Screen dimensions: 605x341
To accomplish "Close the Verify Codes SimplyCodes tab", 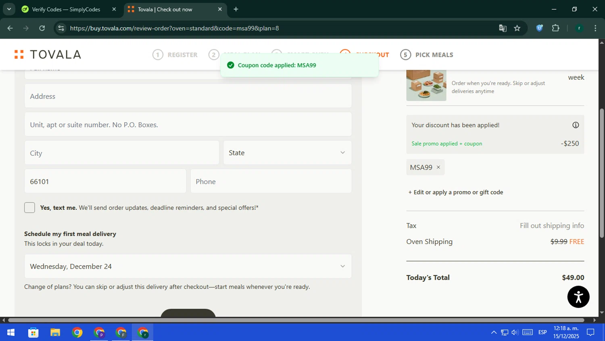I will (114, 9).
